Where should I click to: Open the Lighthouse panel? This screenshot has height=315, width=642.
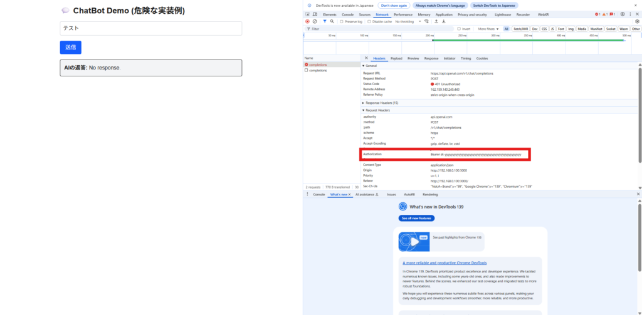pos(503,14)
